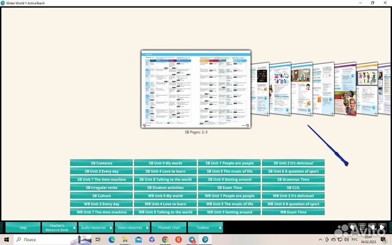The image size is (392, 245).
Task: Click the Pearson ActiveTeach taskbar icon
Action: click(x=205, y=240)
